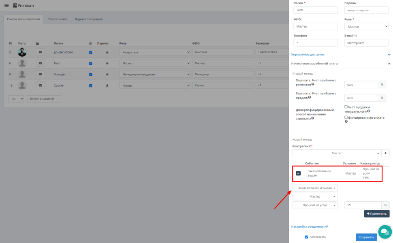Screen dimensions: 393x243
Task: Toggle the 'Активность' checkbox
Action: point(306,237)
